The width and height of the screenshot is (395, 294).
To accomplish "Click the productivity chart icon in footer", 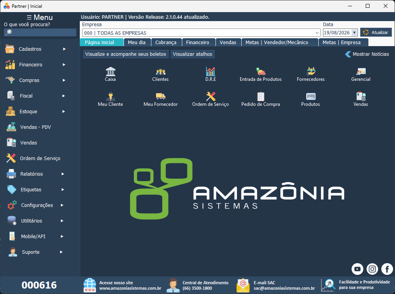I will [328, 285].
